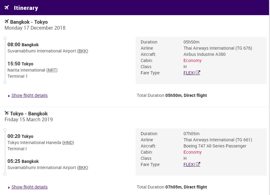Click top timeline circle marker of first flight
This screenshot has height=195, width=270.
click(5, 38)
